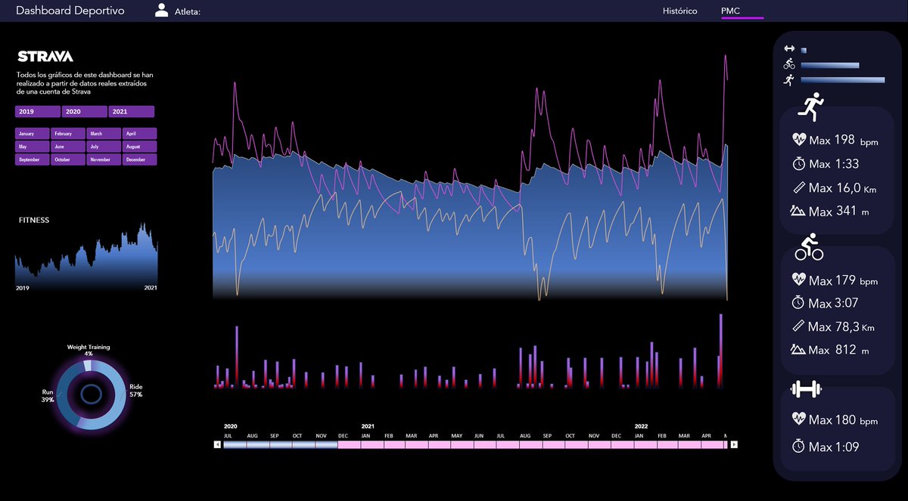The width and height of the screenshot is (908, 501).
Task: Filter by year 2020
Action: coord(84,112)
